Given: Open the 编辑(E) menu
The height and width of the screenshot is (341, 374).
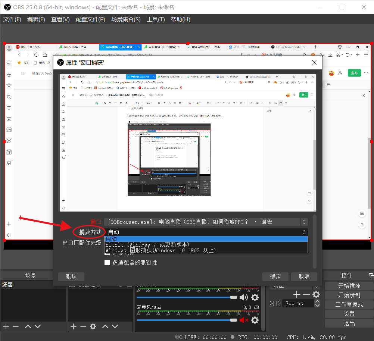Looking at the screenshot, I should click(36, 19).
